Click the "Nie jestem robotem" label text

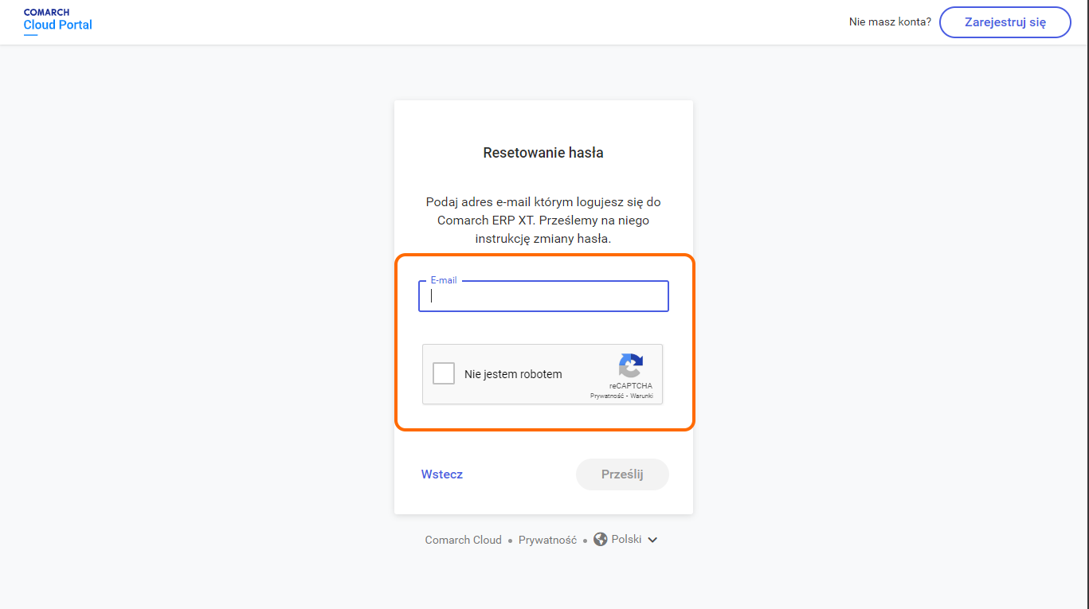[513, 374]
